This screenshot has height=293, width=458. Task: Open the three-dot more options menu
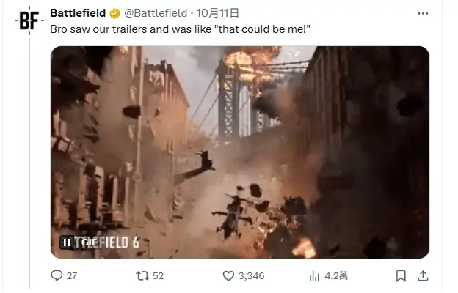(423, 13)
